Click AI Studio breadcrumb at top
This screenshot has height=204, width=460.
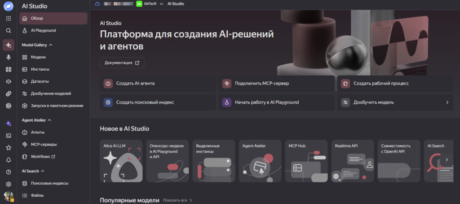pos(176,4)
